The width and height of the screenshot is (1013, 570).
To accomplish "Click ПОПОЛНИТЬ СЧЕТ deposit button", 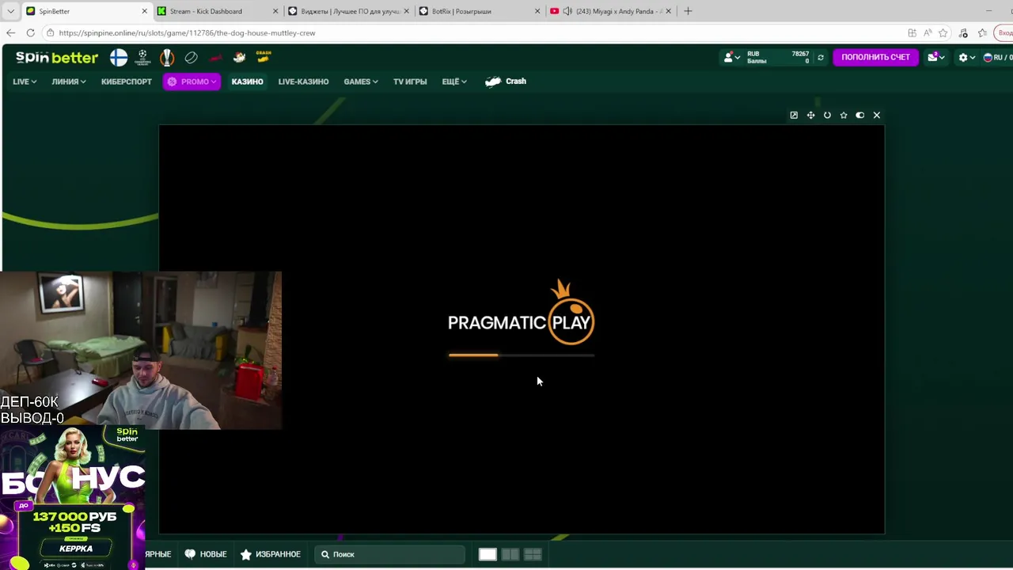I will (875, 57).
